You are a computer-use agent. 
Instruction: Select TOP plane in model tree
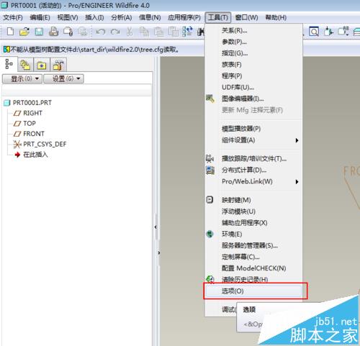[30, 123]
